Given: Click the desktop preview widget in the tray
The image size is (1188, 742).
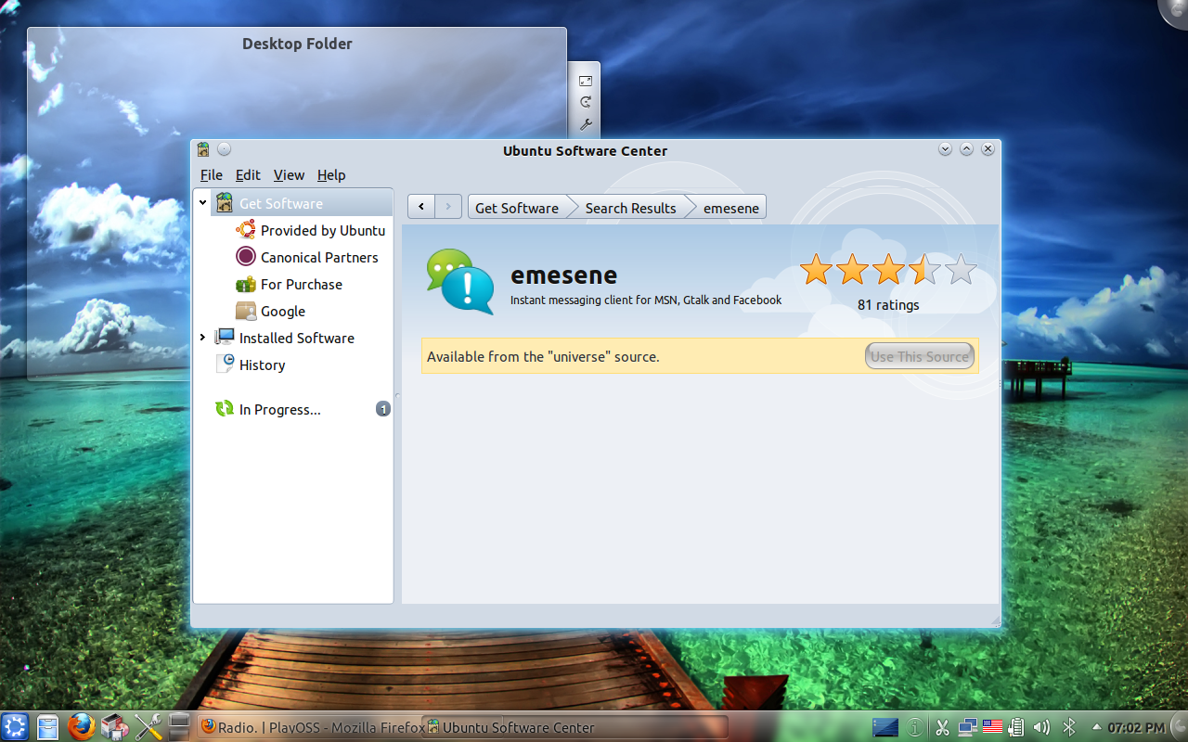Looking at the screenshot, I should pos(885,728).
